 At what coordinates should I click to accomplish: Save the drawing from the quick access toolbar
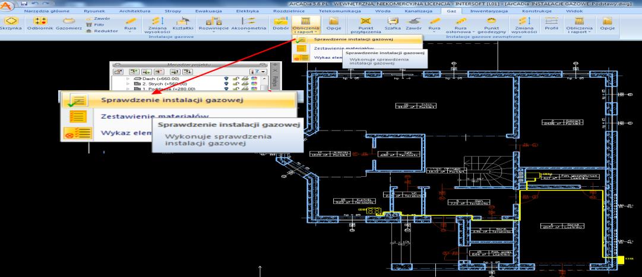click(x=24, y=4)
